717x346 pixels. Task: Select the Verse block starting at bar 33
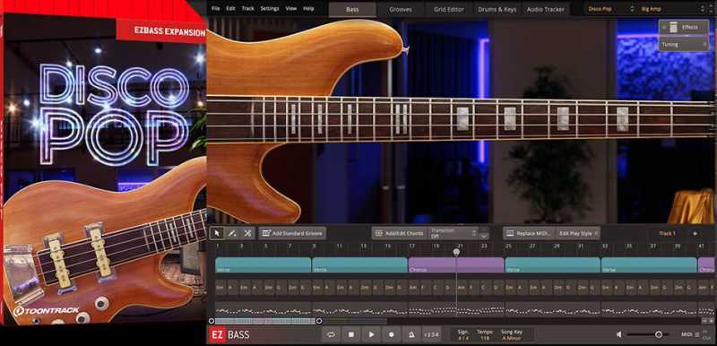pyautogui.click(x=649, y=265)
